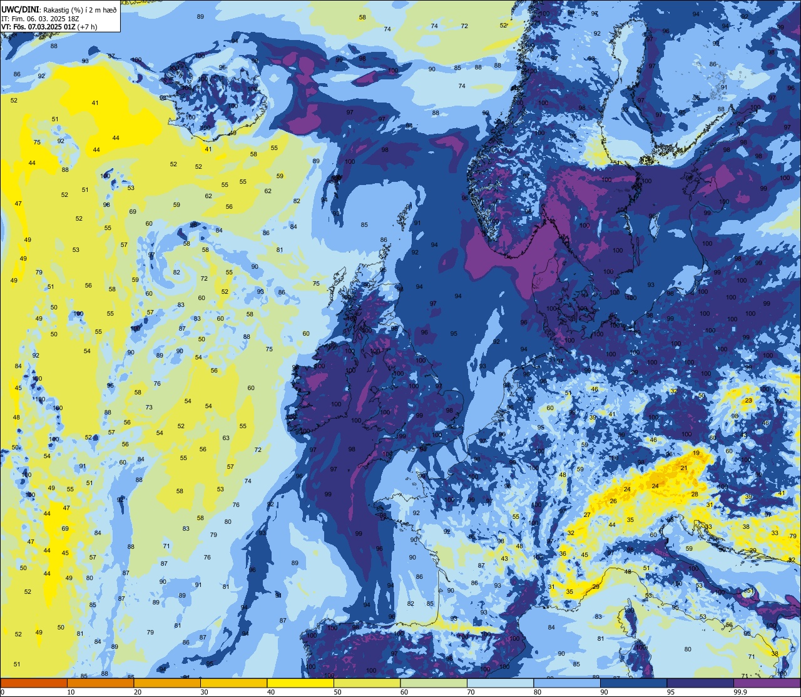
Task: Select the 95–99.9 % dark navy legend swatch
Action: [x=700, y=683]
